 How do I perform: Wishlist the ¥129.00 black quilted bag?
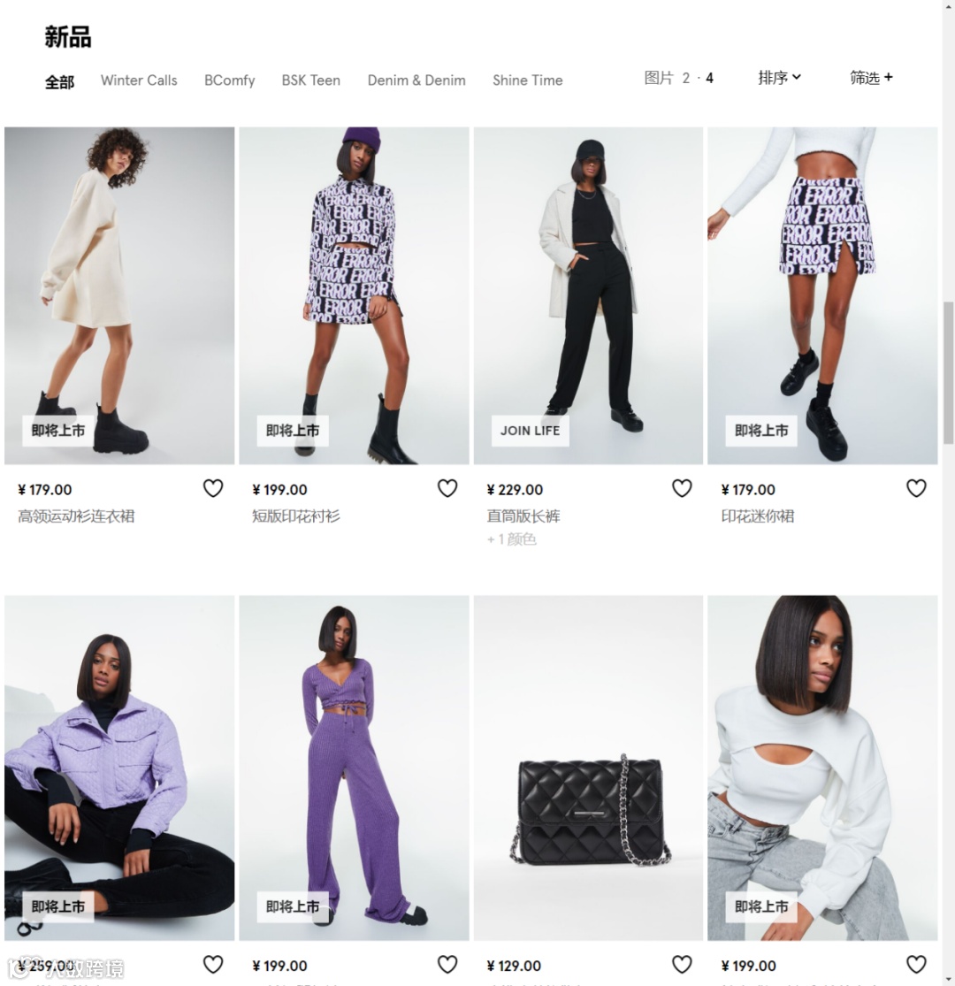pyautogui.click(x=682, y=964)
